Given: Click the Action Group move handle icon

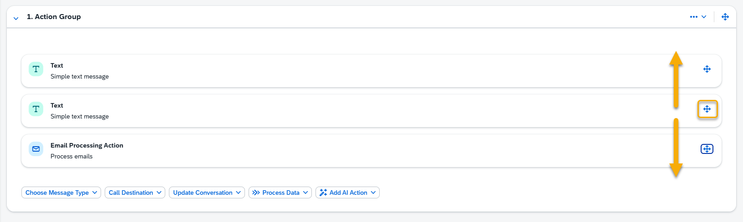Looking at the screenshot, I should [725, 17].
